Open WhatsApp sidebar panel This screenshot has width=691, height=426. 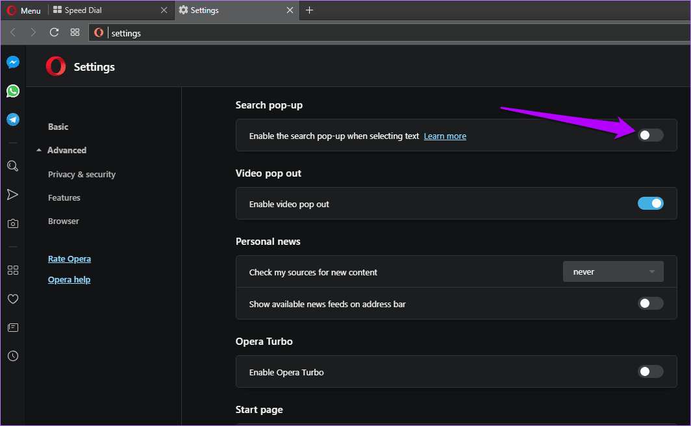[x=13, y=91]
